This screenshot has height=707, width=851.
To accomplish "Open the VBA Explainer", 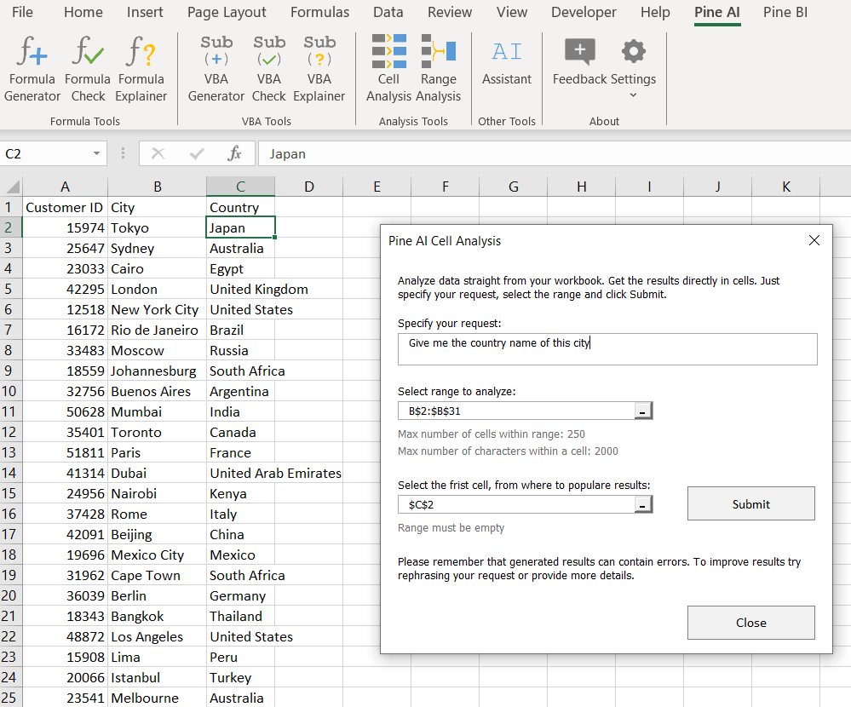I will point(319,68).
